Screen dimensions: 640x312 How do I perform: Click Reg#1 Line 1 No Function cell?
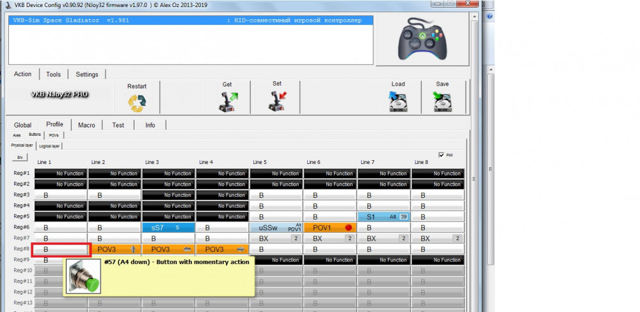(61, 174)
